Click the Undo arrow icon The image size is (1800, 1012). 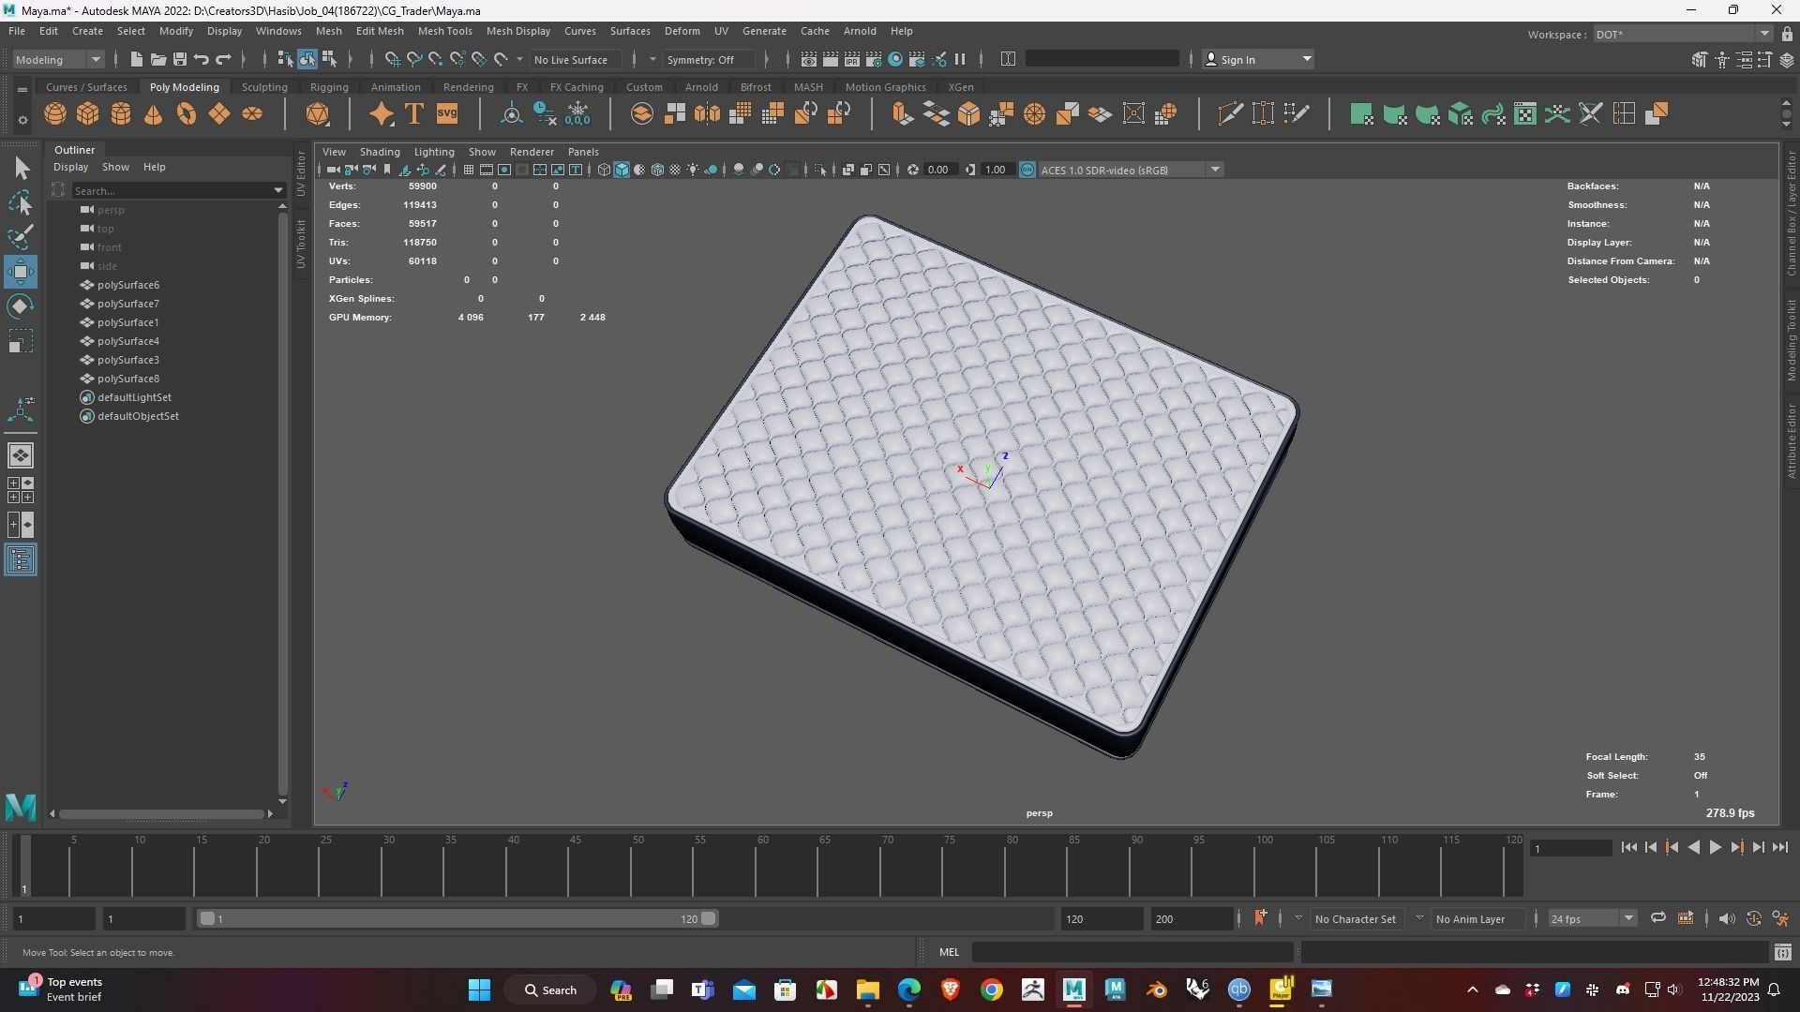[x=202, y=59]
